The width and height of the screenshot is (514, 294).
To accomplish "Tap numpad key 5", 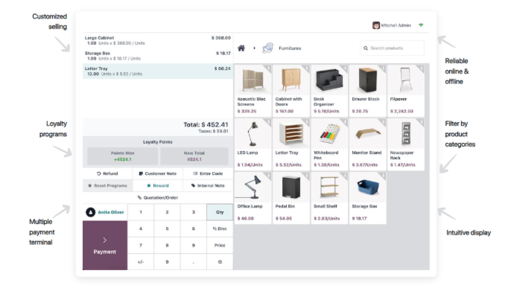I will coord(167,229).
